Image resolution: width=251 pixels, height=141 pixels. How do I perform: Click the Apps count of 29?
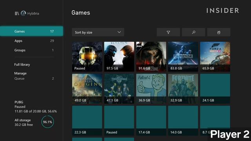click(52, 41)
